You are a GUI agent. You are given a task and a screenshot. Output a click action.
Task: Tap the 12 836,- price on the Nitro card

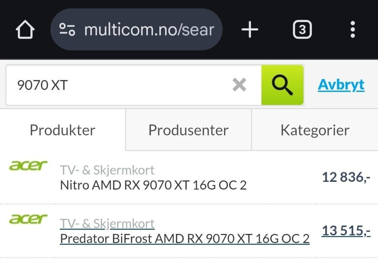click(346, 177)
